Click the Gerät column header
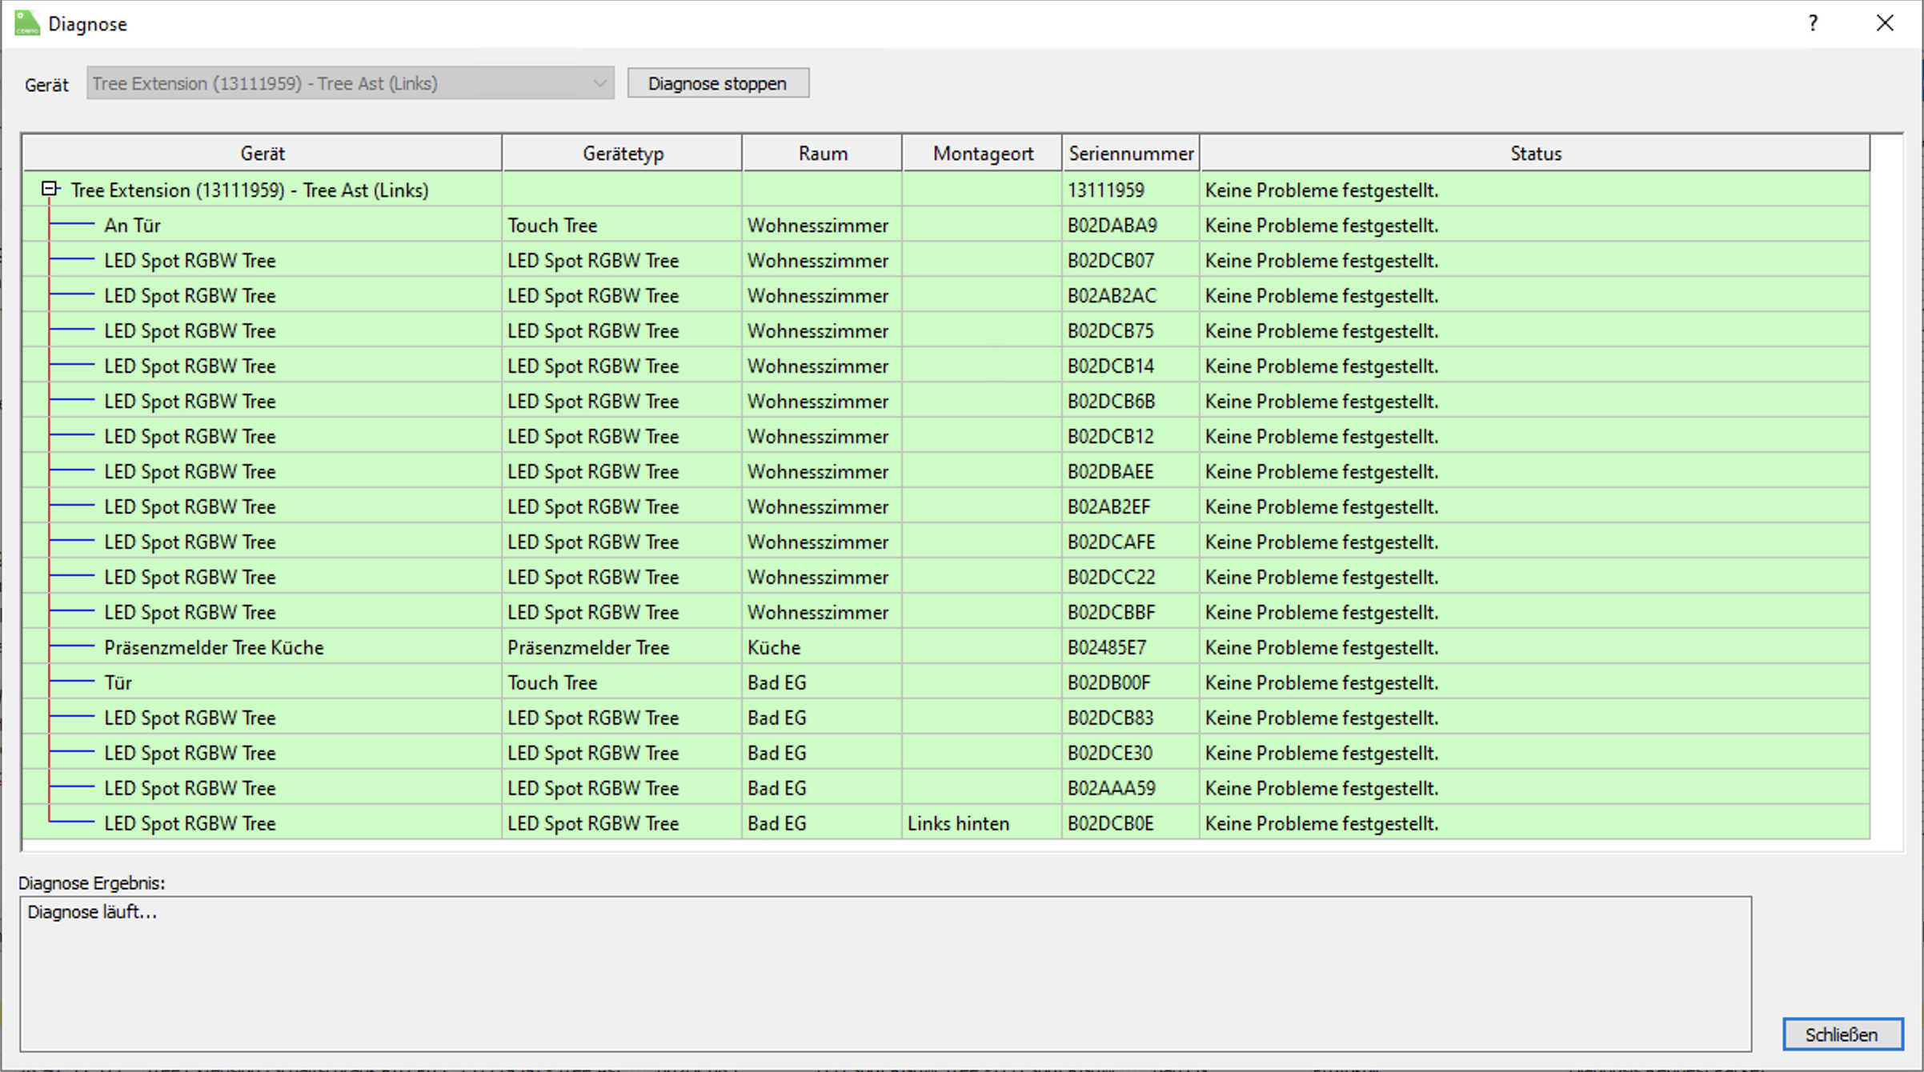1924x1072 pixels. [x=262, y=153]
